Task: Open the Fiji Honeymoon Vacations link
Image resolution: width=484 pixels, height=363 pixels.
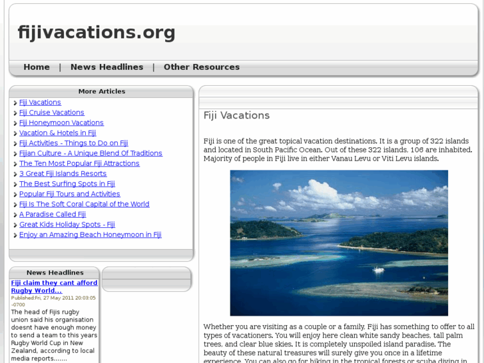Action: coord(61,123)
